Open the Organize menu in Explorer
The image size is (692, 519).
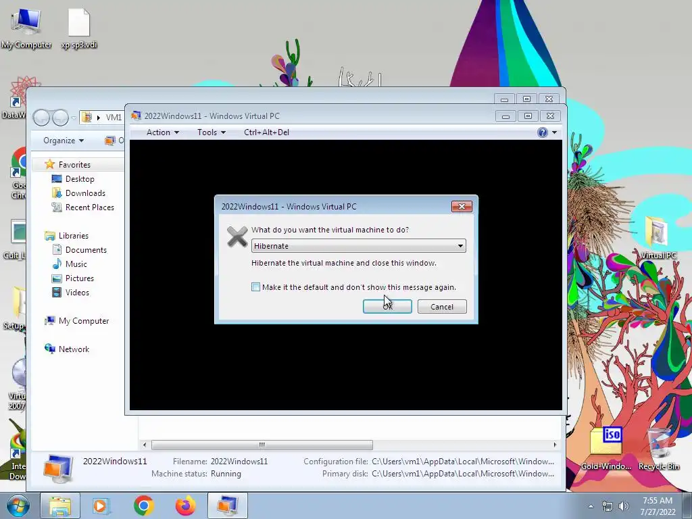coord(64,141)
